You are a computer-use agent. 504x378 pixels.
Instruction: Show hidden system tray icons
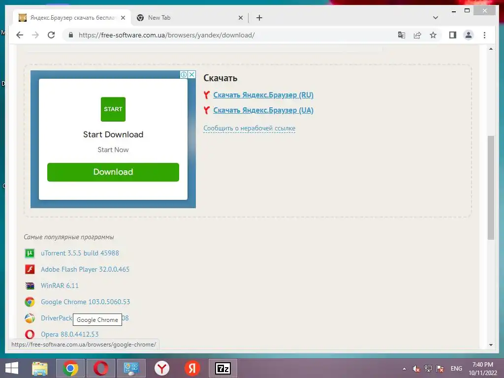404,369
